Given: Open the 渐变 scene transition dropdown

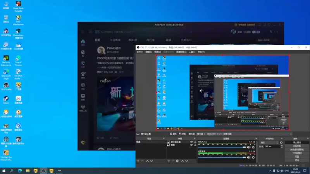Looking at the screenshot, I should click(x=269, y=142).
